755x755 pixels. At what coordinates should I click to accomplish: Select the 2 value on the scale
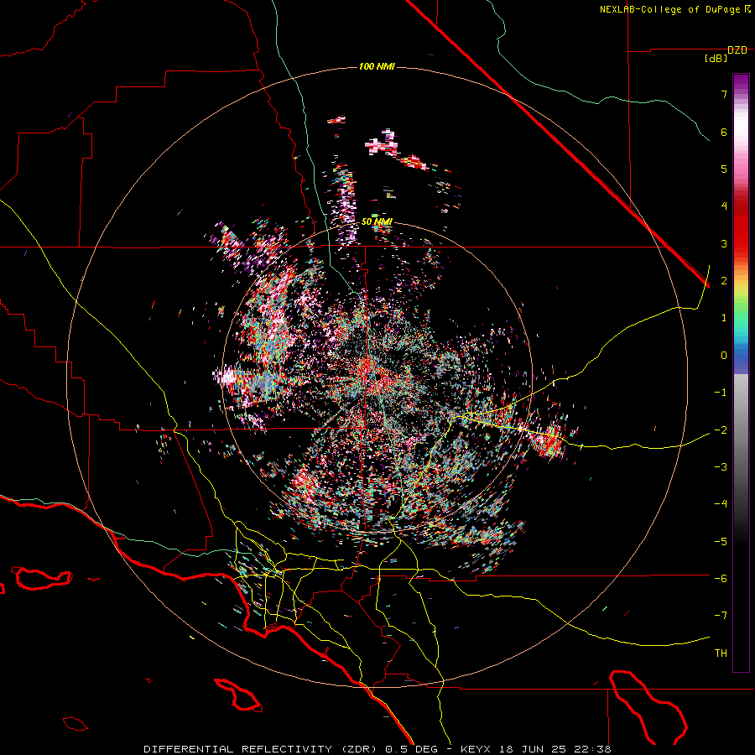coord(724,281)
